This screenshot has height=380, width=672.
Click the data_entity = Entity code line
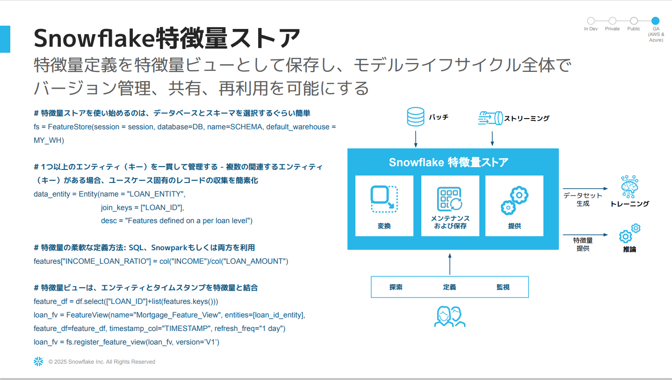(110, 193)
